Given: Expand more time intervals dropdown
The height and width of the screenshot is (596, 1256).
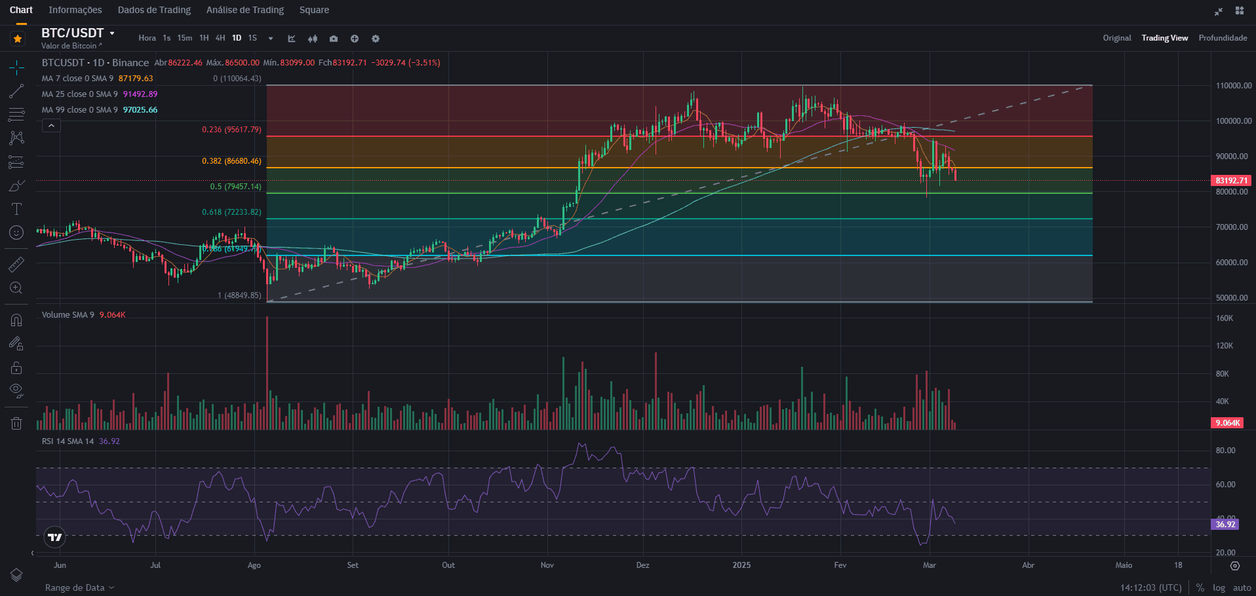Looking at the screenshot, I should tap(271, 39).
